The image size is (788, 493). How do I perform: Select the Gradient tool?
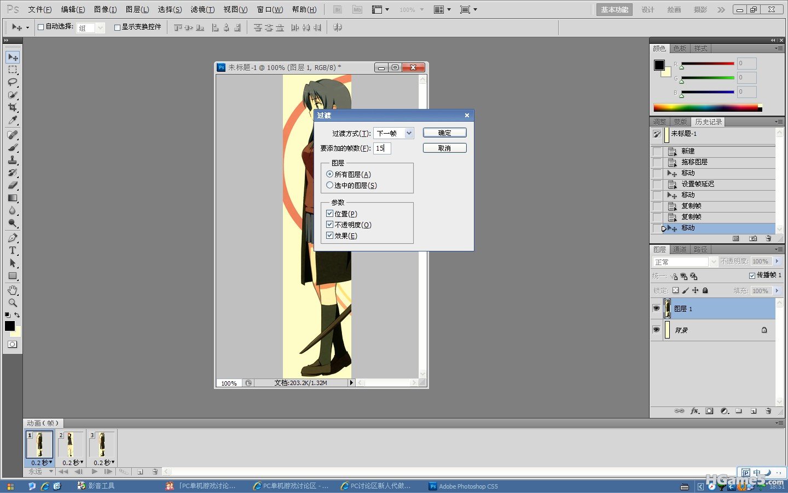tap(13, 198)
